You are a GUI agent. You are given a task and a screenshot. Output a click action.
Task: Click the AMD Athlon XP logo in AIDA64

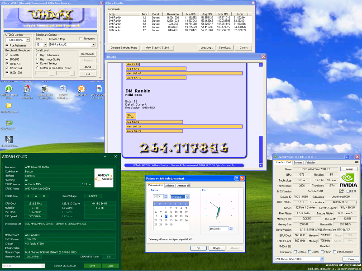point(104,178)
